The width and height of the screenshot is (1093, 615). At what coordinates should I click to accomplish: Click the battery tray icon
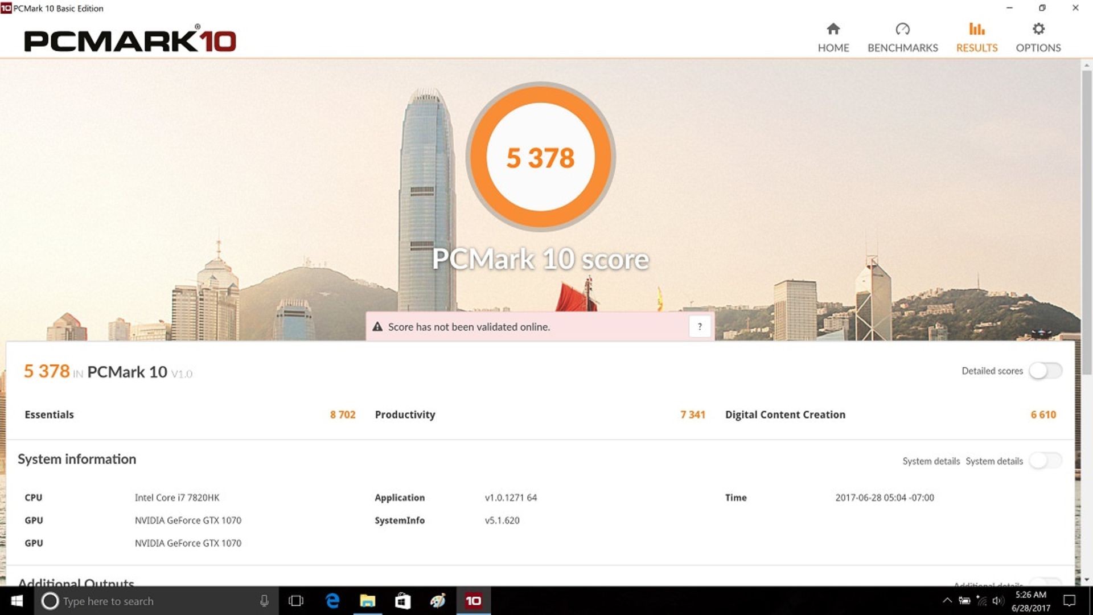[964, 601]
